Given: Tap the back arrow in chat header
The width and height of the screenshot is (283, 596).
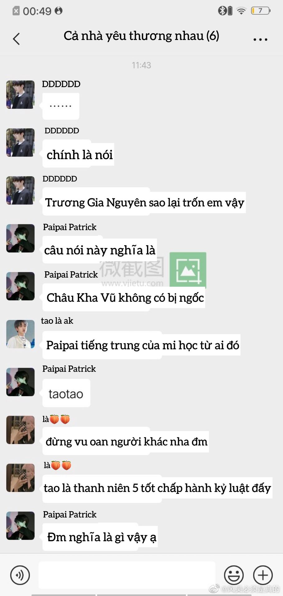Looking at the screenshot, I should point(16,39).
